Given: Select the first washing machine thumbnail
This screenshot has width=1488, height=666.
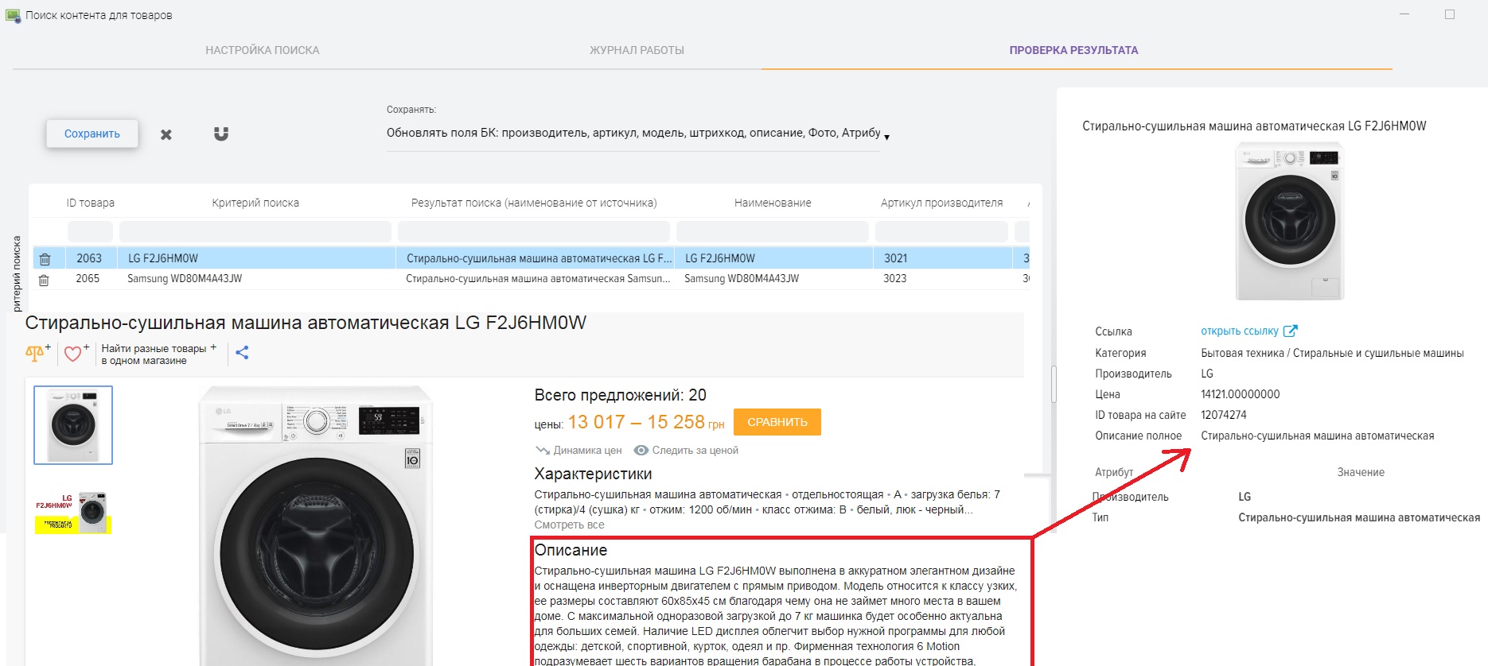Looking at the screenshot, I should click(73, 425).
